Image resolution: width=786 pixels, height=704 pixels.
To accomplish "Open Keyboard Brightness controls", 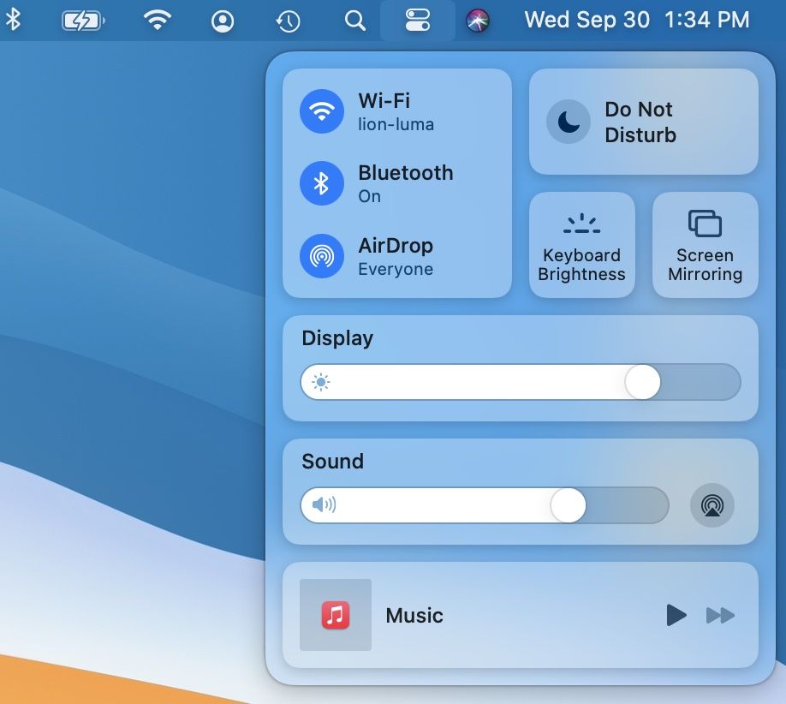I will click(x=582, y=244).
